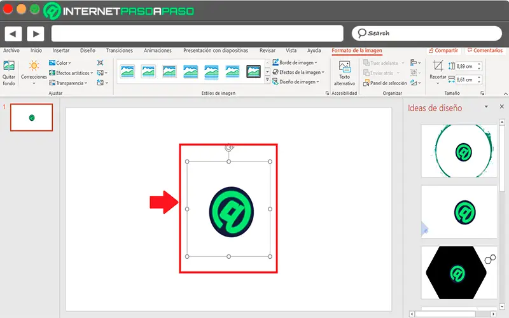The width and height of the screenshot is (509, 318).
Task: Open Efectos artísticos options
Action: [x=71, y=73]
